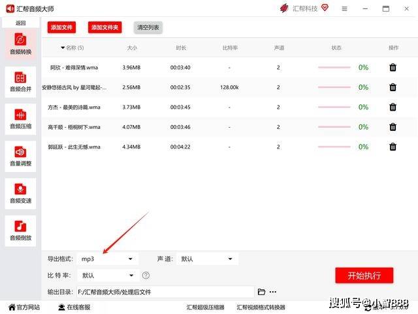Open the 音频转换 audio convert tool
Viewport: 418px width, 314px height.
[x=20, y=44]
